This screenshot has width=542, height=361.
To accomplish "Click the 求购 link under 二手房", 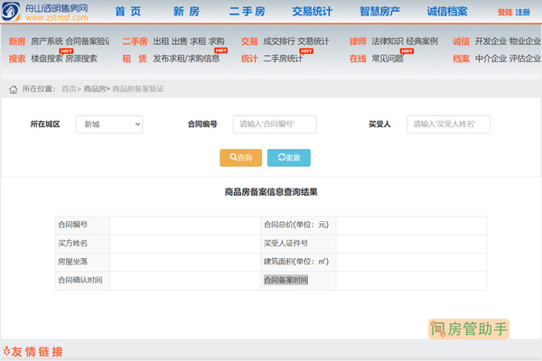I will (x=217, y=42).
